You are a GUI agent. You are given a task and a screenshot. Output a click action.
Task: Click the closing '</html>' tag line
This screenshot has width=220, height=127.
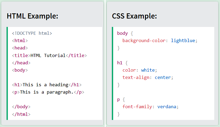[21, 114]
